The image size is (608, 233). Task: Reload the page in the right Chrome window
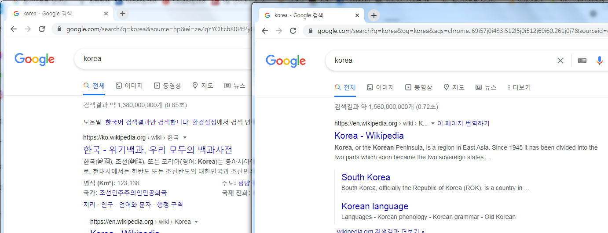click(x=293, y=31)
